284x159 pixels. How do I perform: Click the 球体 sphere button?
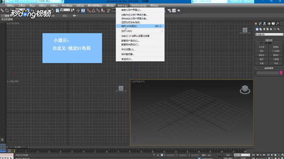coord(261,51)
